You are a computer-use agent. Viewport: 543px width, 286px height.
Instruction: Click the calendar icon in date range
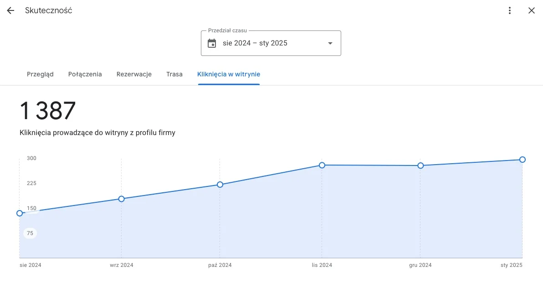(212, 43)
